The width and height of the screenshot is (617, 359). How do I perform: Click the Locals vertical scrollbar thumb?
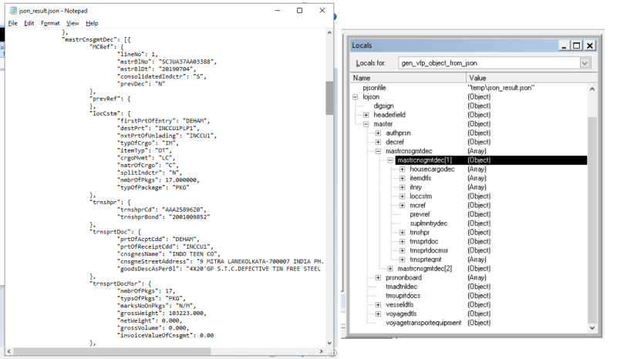(592, 220)
